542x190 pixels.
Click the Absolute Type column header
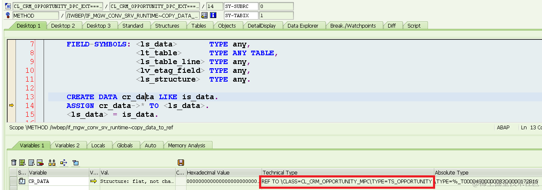click(488, 172)
